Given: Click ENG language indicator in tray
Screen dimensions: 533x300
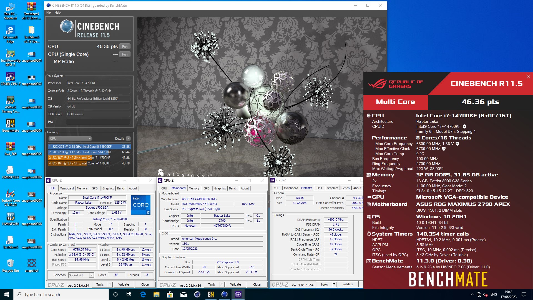Looking at the screenshot, I should [494, 294].
